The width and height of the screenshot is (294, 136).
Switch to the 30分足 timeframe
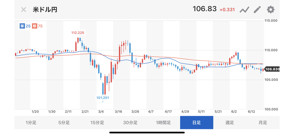tap(130, 123)
